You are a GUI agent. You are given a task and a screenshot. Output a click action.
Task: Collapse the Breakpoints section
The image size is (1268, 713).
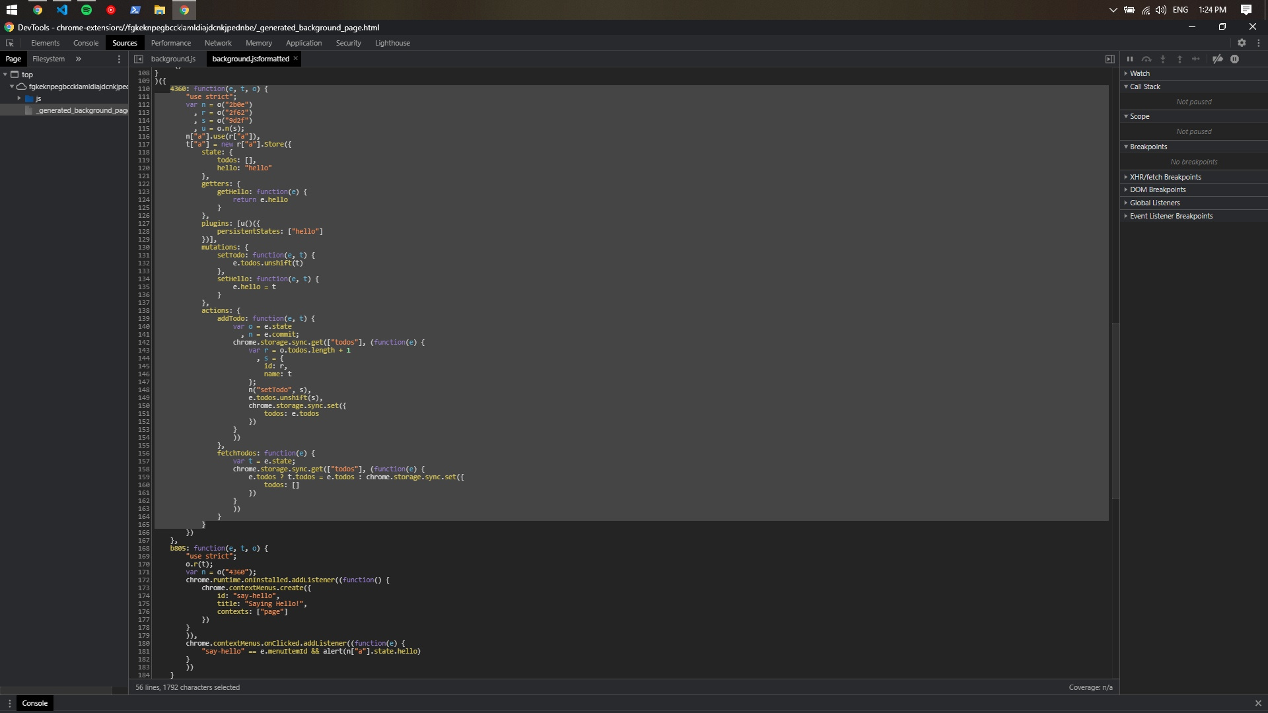(1148, 147)
